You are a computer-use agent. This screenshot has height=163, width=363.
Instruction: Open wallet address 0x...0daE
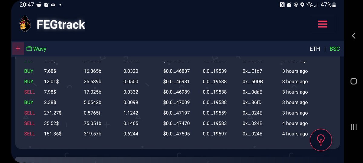[252, 92]
